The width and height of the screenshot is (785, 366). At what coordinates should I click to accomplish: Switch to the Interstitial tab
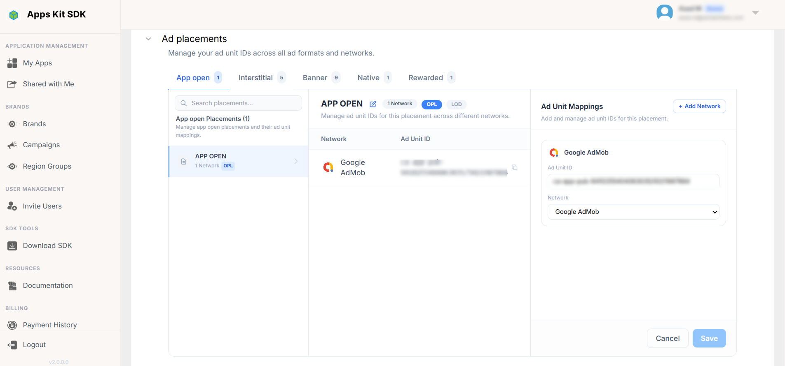pyautogui.click(x=262, y=78)
